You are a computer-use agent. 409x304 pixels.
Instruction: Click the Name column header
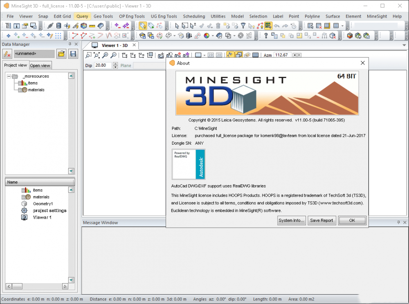click(40, 182)
